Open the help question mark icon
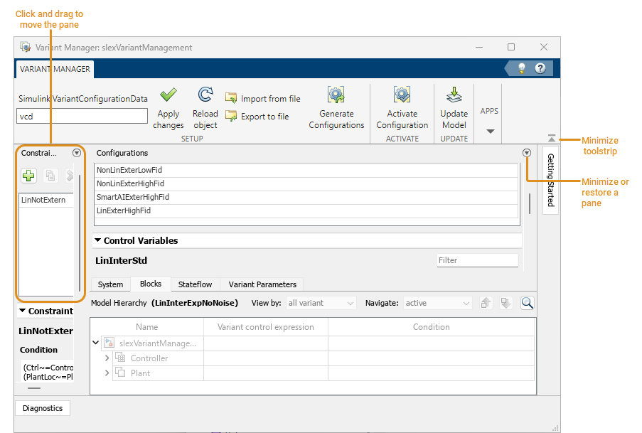Screen dimensions: 642x433 [540, 69]
